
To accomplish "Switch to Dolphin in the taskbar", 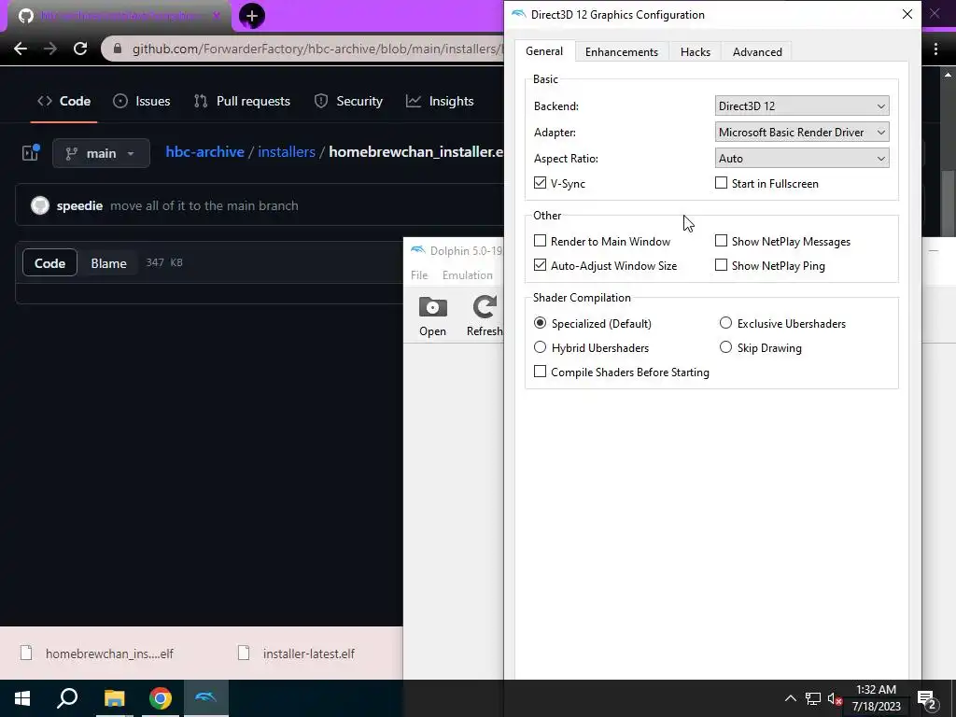I will pyautogui.click(x=206, y=698).
